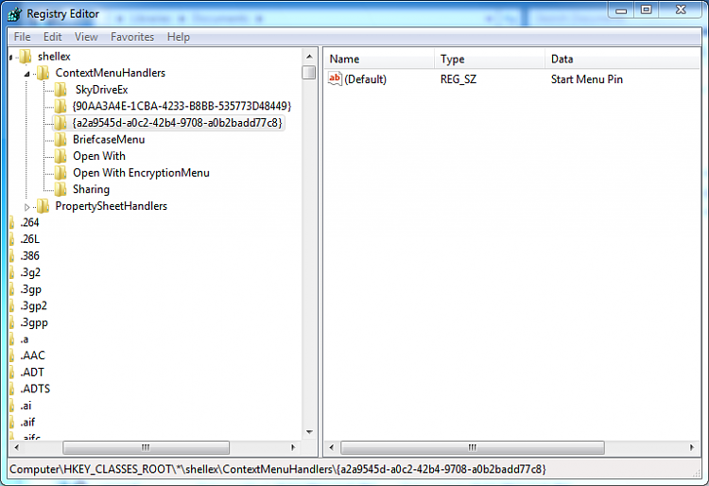Click the {90AA3A4E-1CBA...} folder icon
The image size is (709, 486).
pyautogui.click(x=61, y=106)
